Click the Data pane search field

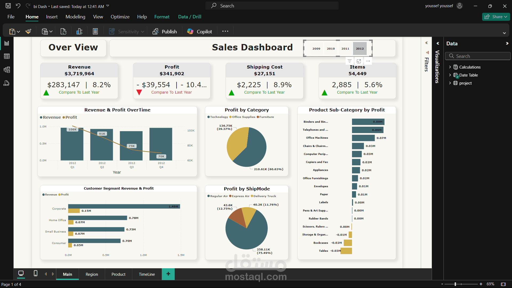pyautogui.click(x=478, y=56)
